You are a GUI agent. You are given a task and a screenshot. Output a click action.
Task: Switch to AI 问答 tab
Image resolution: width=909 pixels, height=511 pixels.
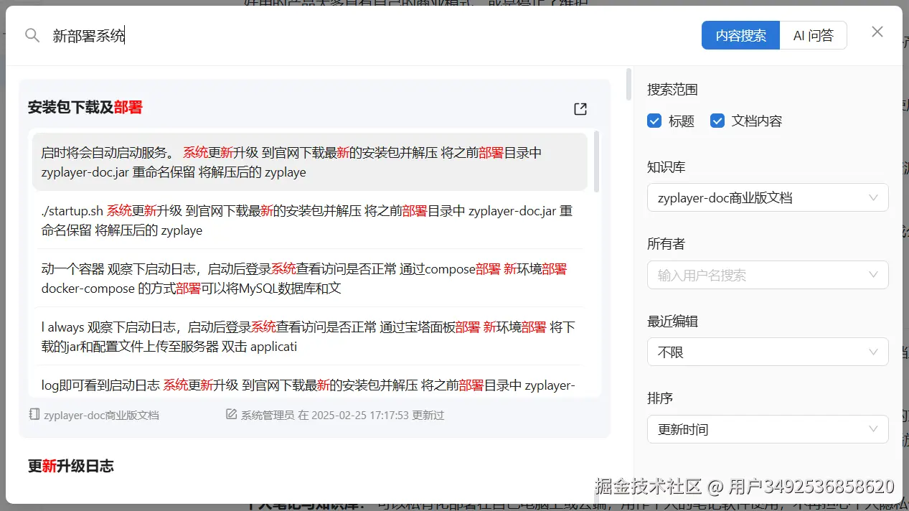(x=813, y=35)
